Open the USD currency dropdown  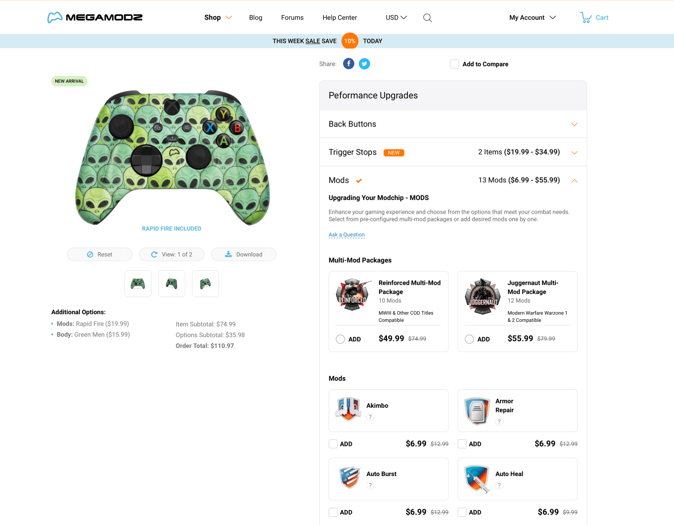point(396,18)
